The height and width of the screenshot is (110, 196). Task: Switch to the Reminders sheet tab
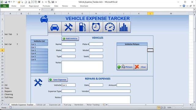coord(79,105)
